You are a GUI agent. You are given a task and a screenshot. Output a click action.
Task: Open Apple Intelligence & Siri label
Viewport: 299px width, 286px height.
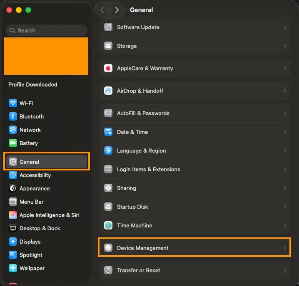coord(50,215)
